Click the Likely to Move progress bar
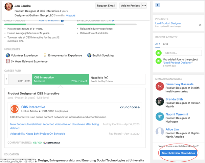Viewport: 205px width, 163px height. click(34, 24)
